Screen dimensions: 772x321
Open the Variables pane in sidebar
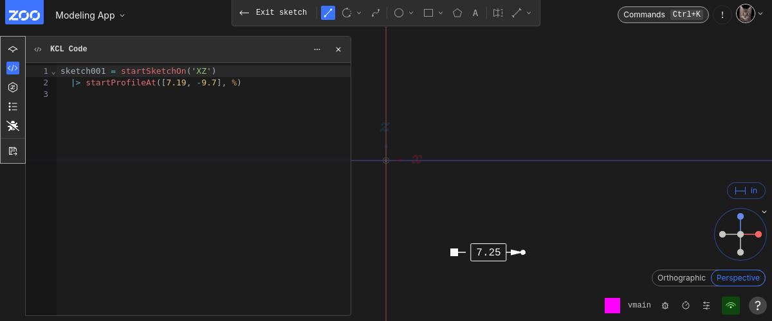13,87
